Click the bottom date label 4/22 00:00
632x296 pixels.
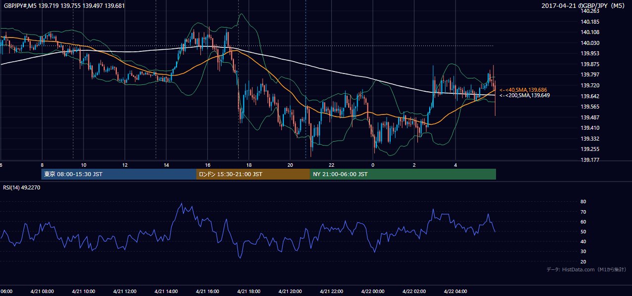click(373, 292)
